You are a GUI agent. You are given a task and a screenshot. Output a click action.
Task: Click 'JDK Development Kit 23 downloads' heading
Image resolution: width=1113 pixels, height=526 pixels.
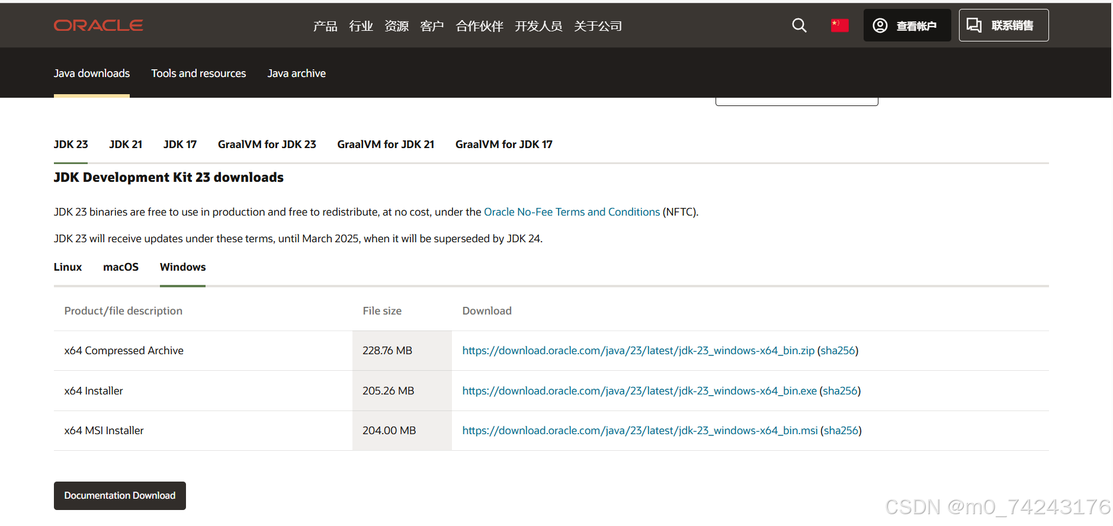169,178
